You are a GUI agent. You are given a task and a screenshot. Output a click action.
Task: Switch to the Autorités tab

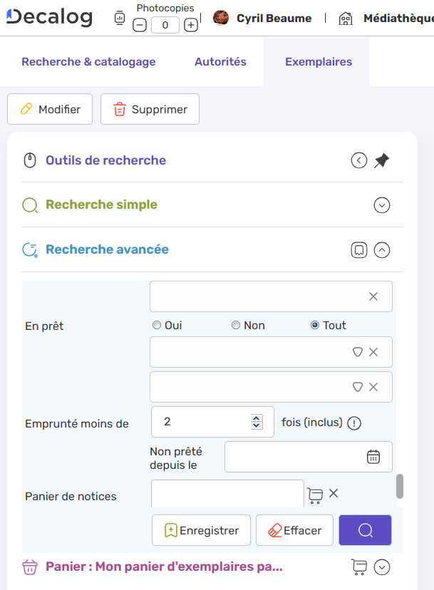point(220,61)
